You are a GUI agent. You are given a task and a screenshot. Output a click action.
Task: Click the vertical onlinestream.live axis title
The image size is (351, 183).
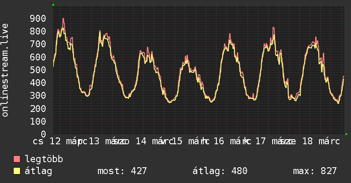coord(5,70)
